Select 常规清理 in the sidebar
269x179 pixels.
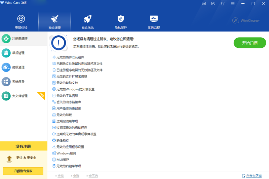click(x=18, y=53)
